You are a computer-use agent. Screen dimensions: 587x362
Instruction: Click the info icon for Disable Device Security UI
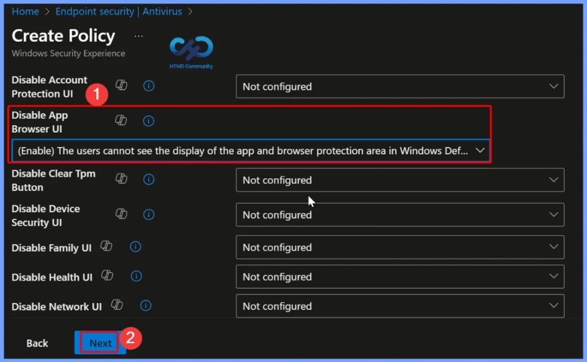point(148,214)
